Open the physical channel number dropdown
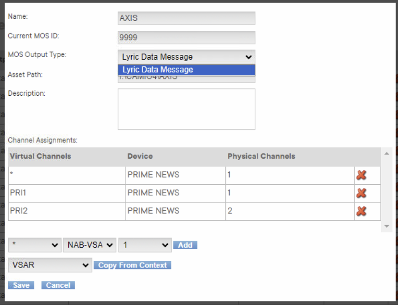 point(145,245)
